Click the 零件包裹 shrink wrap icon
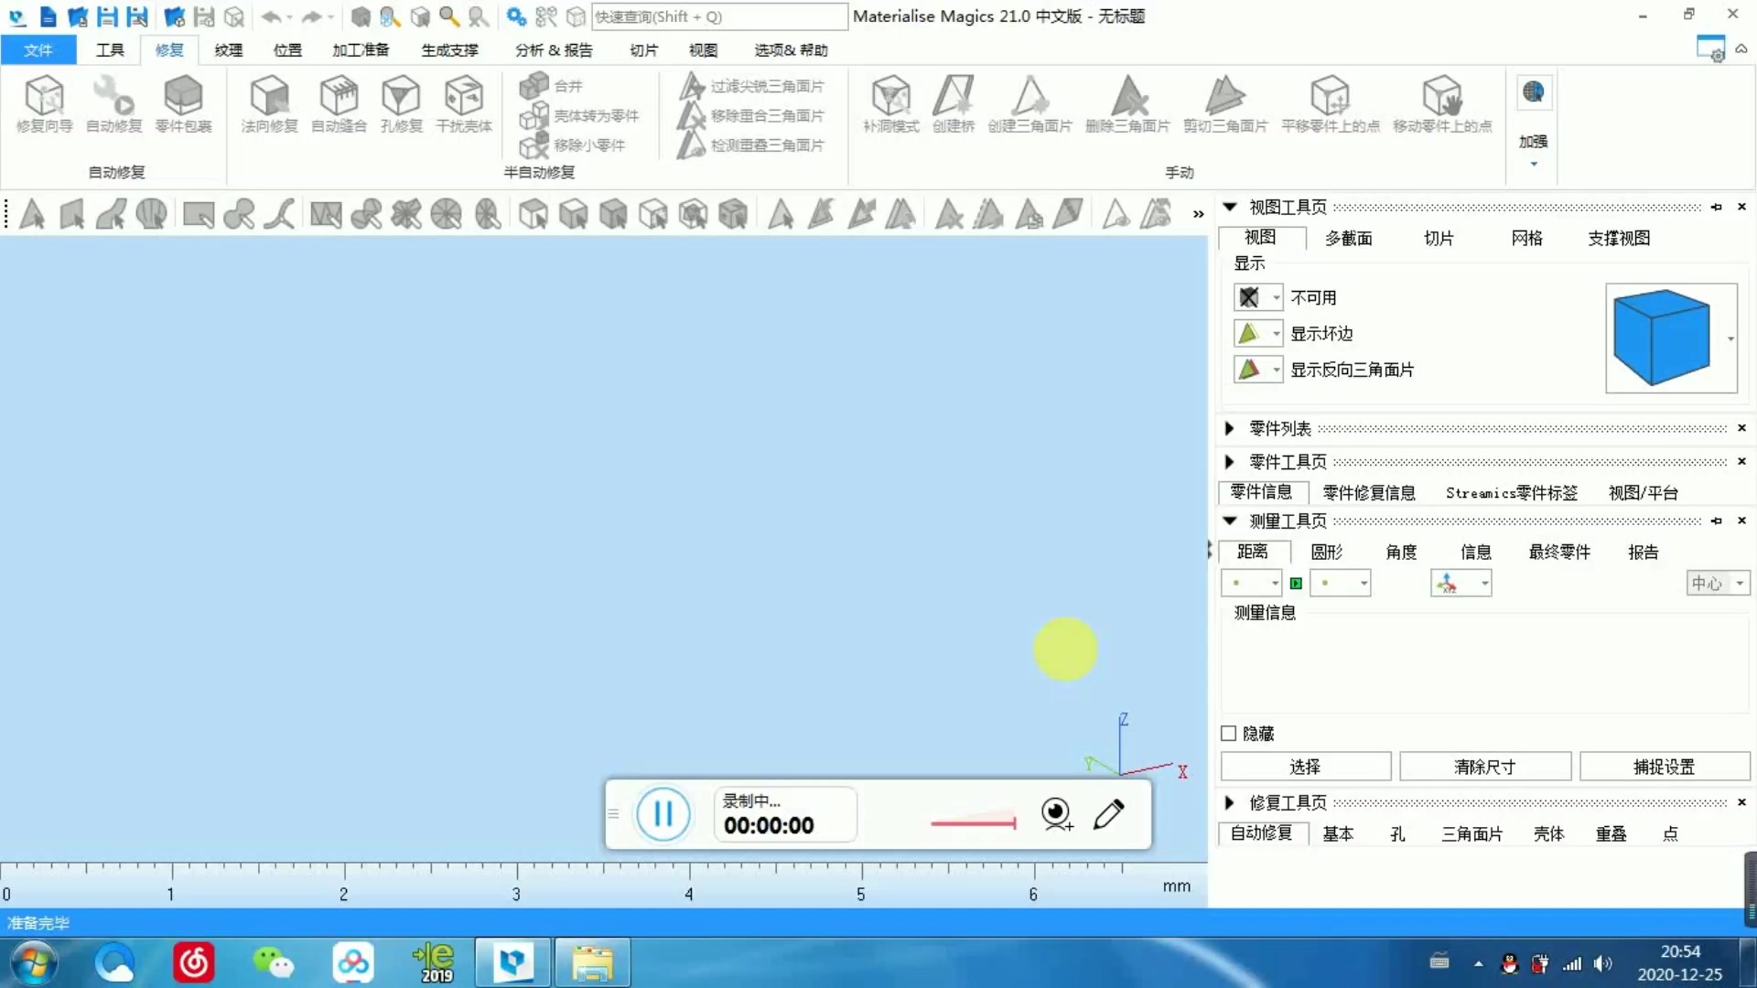This screenshot has width=1757, height=988. pyautogui.click(x=183, y=103)
